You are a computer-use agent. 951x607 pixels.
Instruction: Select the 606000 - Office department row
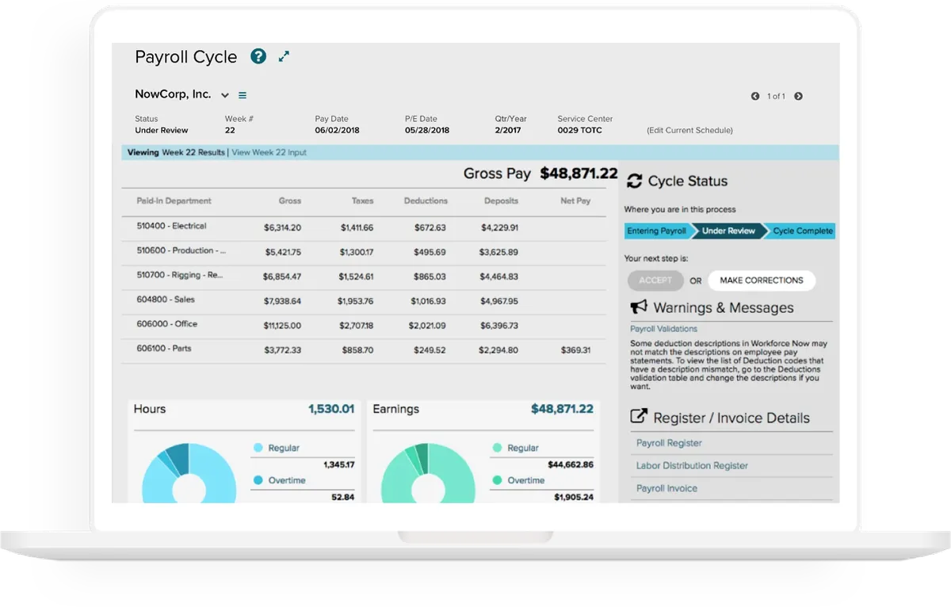364,326
